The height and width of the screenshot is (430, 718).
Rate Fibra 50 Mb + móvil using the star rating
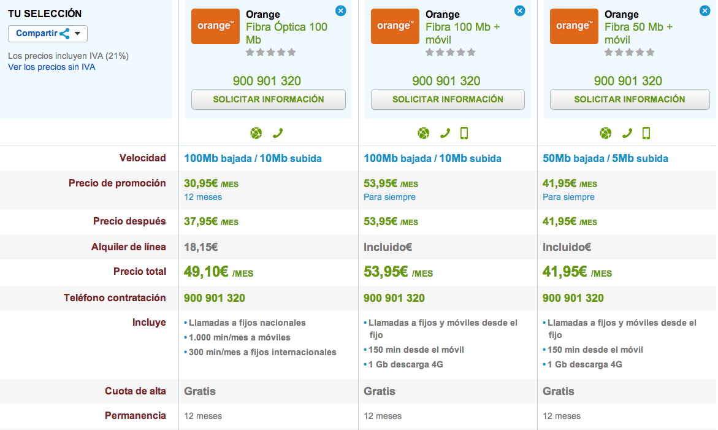629,52
